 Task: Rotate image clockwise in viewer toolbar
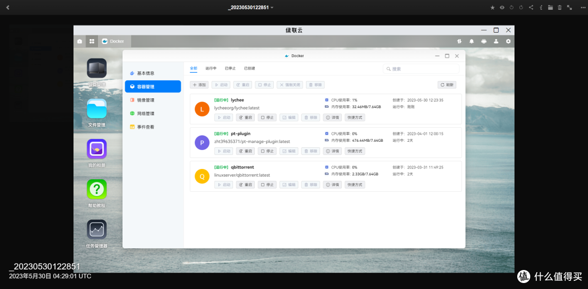coord(521,8)
